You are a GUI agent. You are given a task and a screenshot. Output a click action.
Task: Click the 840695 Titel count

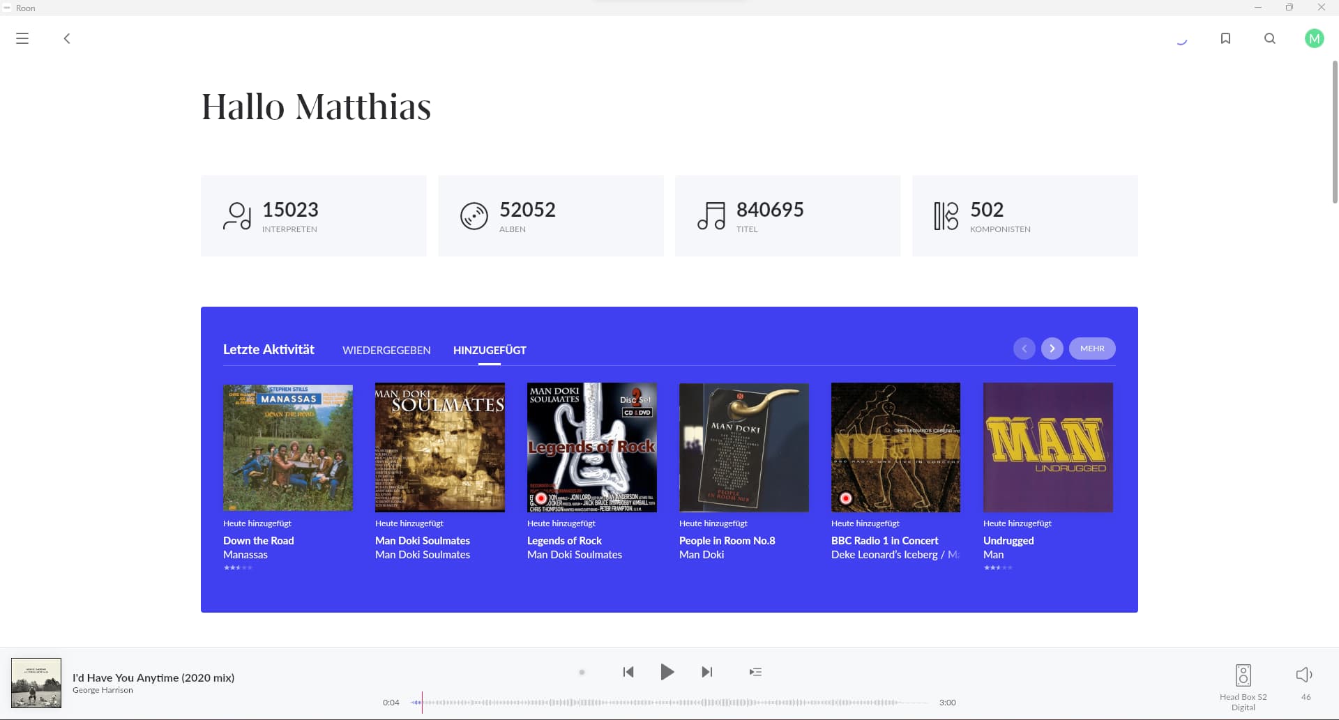click(x=770, y=210)
